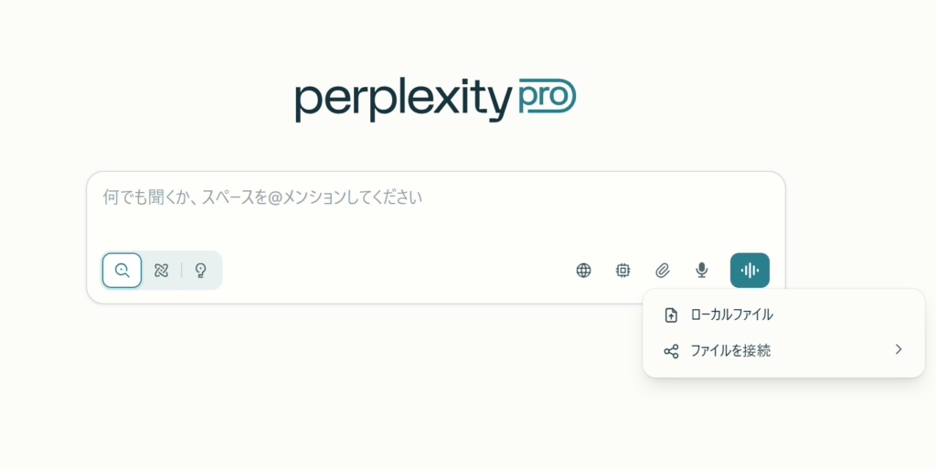Expand the ファイルを接続 submenu chevron

tap(899, 349)
